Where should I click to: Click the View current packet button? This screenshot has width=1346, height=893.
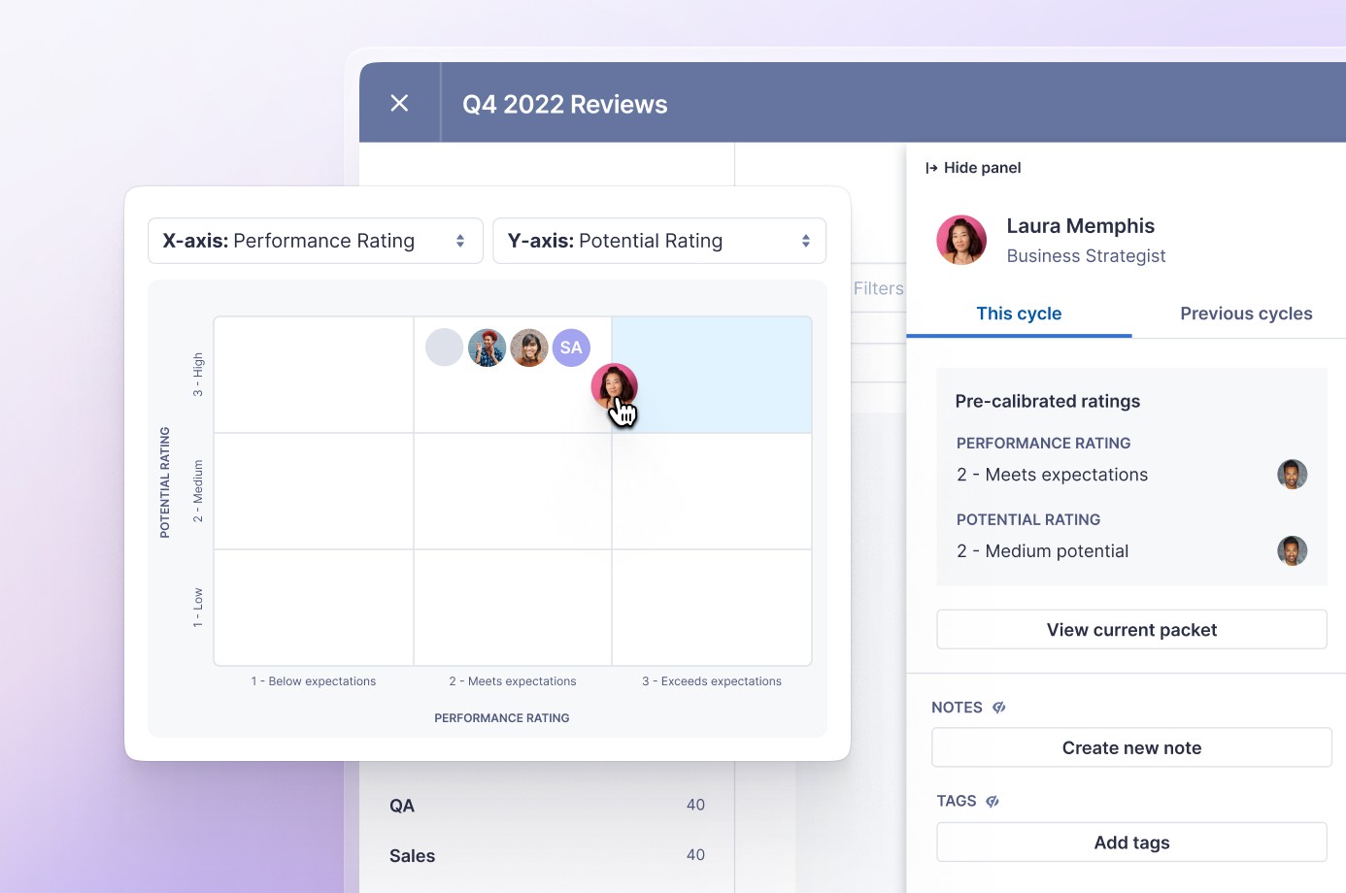(1131, 629)
